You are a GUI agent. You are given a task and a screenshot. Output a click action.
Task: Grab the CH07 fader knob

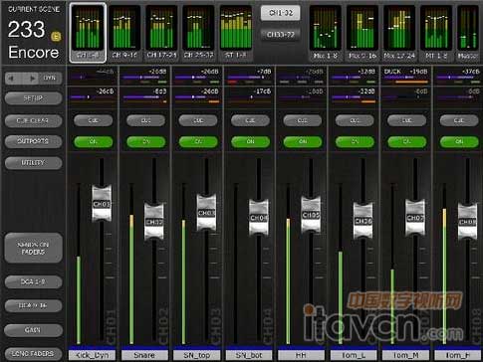coord(415,218)
